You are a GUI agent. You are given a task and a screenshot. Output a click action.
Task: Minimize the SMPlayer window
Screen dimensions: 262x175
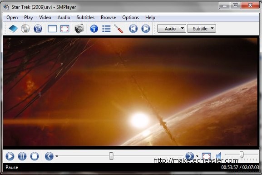225,5
